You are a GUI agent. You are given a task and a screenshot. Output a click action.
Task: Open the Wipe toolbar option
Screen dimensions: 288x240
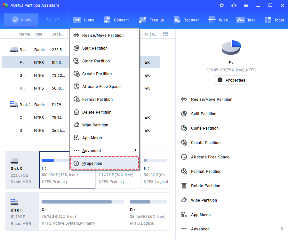tap(218, 20)
